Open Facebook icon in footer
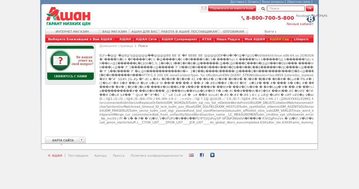This screenshot has width=359, height=189. coord(202,155)
